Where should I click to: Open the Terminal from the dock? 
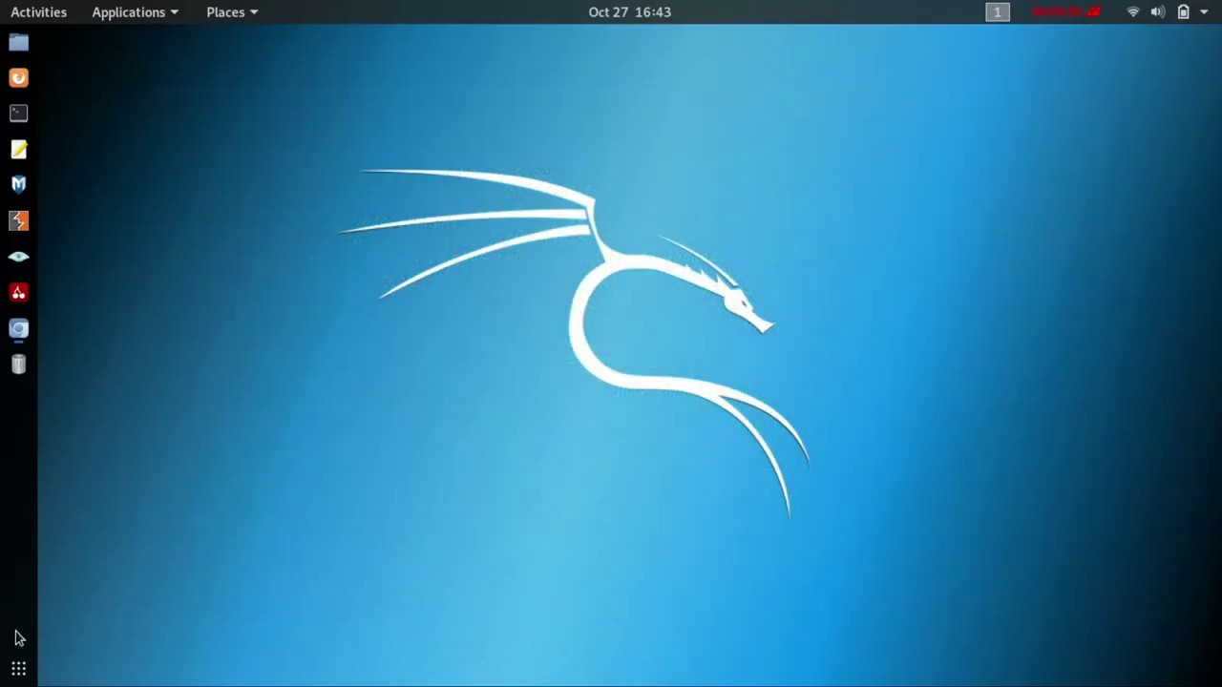(x=18, y=114)
